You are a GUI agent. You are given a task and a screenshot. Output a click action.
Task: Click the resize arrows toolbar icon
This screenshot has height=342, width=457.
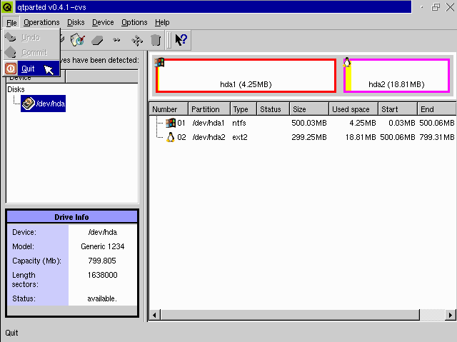116,40
